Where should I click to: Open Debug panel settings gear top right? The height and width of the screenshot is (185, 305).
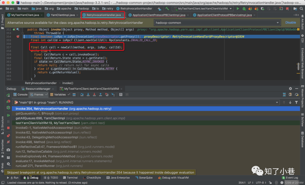point(290,89)
